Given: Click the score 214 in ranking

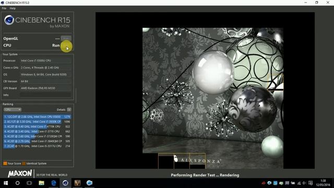Looking at the screenshot, I should 68,146.
